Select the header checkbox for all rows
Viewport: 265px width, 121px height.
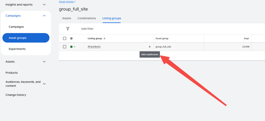[x=65, y=39]
